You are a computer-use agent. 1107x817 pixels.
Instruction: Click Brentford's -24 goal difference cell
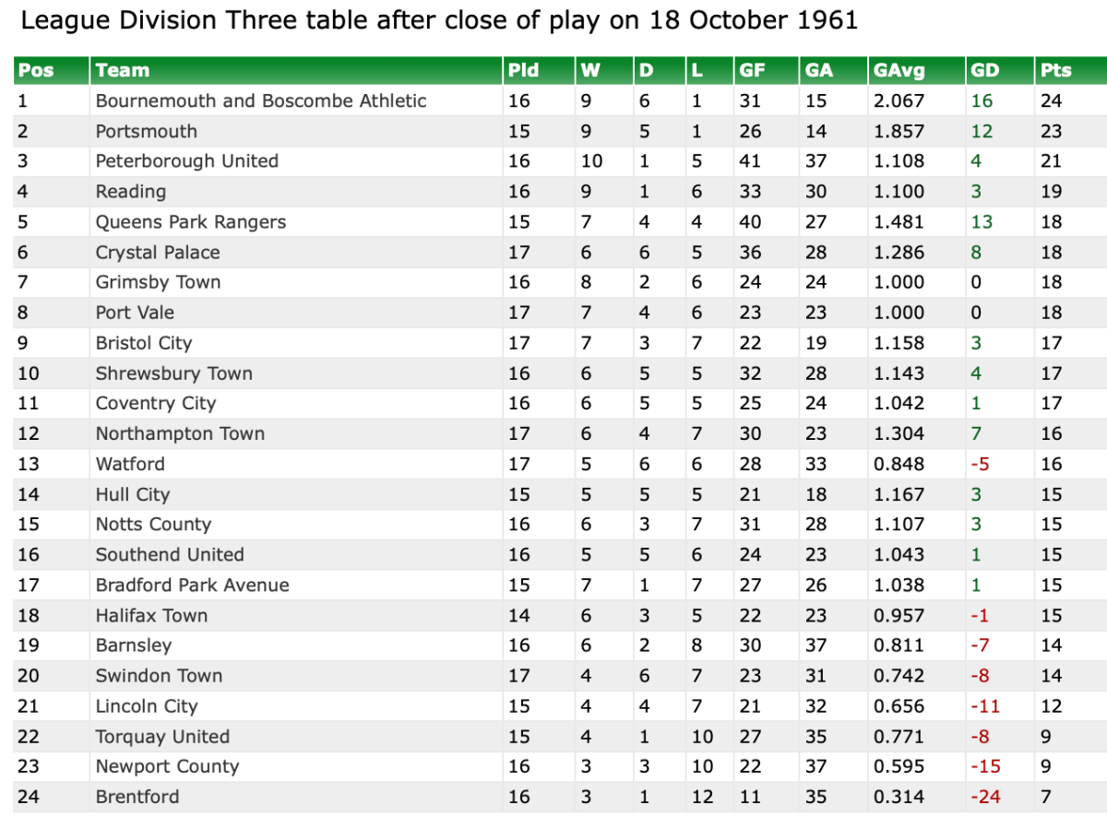985,797
